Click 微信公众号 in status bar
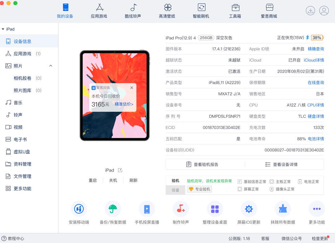This screenshot has width=335, height=243. click(292, 239)
